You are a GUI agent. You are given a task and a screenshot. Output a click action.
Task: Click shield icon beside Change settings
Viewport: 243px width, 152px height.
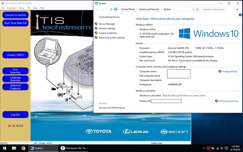point(220,71)
